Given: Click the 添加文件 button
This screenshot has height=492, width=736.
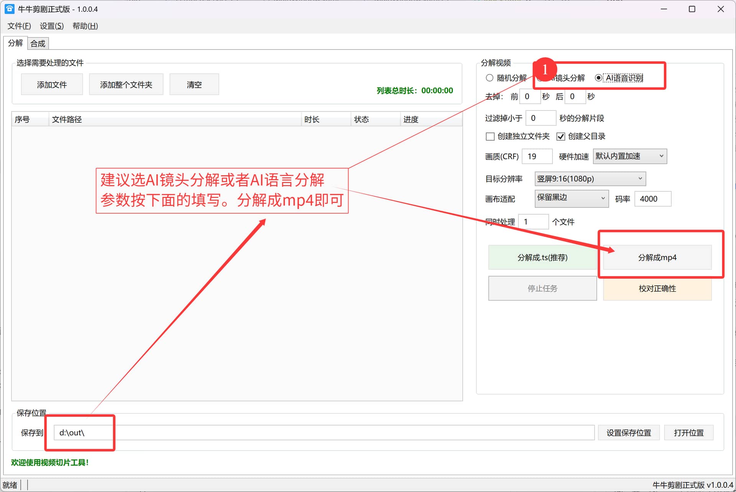Looking at the screenshot, I should click(x=52, y=84).
